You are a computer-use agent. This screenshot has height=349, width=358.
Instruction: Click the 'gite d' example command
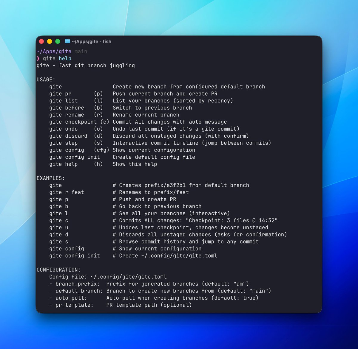pos(59,235)
